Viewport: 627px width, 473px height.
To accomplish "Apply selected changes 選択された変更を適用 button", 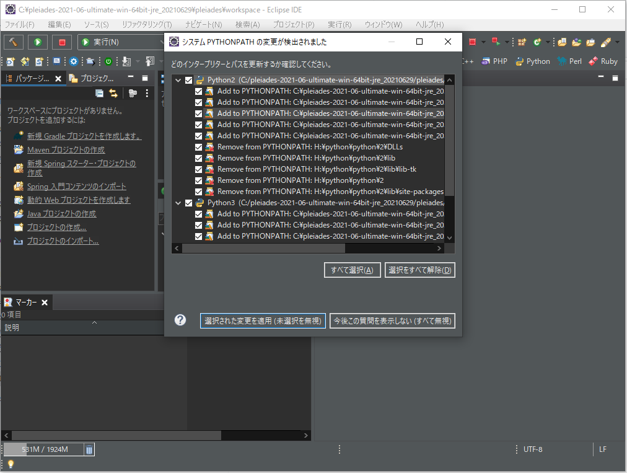I will click(263, 321).
